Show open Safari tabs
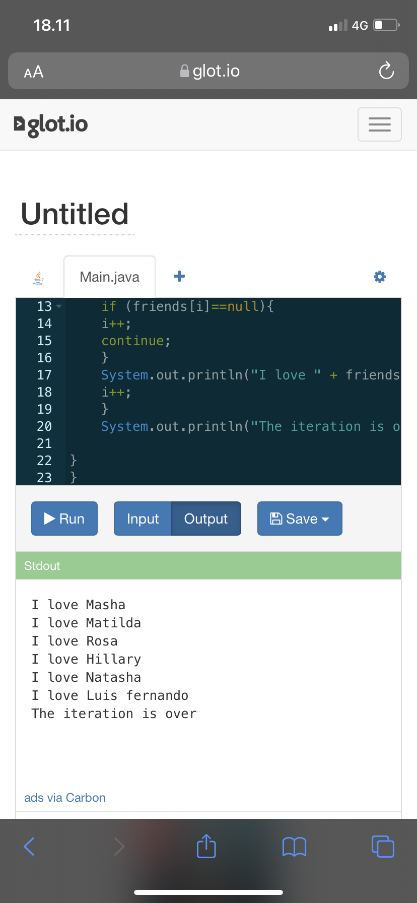This screenshot has width=417, height=903. pos(382,846)
